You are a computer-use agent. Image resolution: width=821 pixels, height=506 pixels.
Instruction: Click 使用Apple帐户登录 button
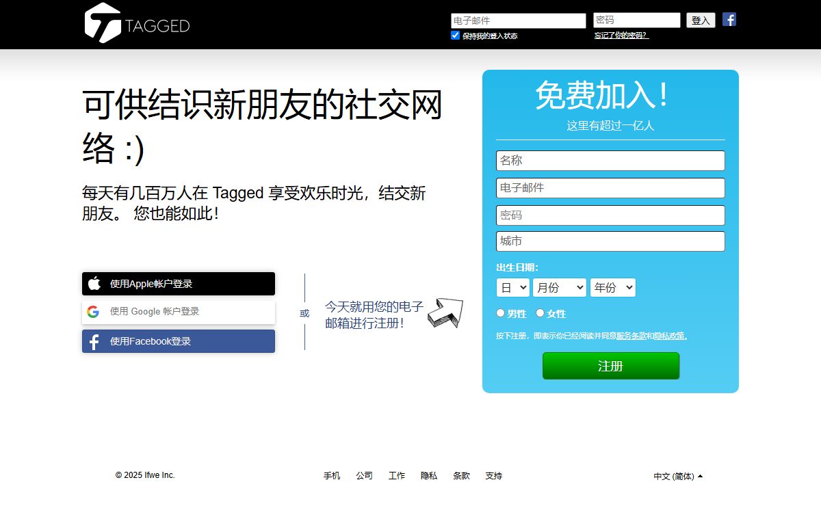click(179, 284)
